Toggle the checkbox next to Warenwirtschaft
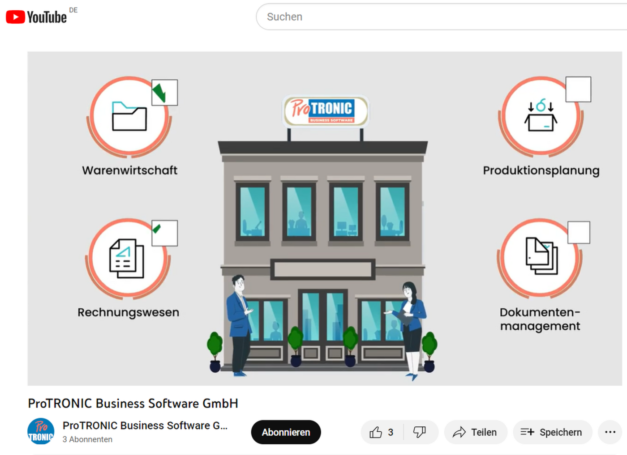The width and height of the screenshot is (627, 455). (164, 93)
